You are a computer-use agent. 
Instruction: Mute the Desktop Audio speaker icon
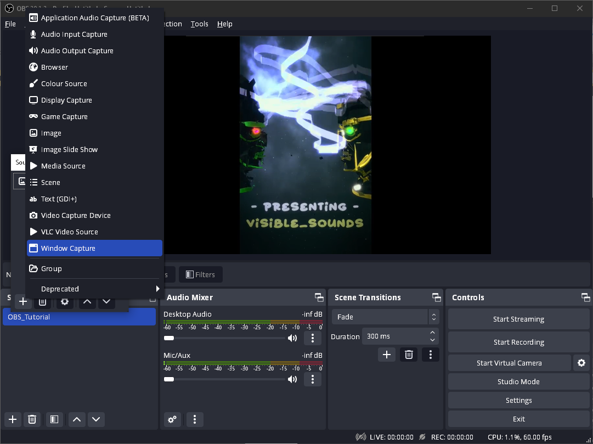click(x=293, y=338)
